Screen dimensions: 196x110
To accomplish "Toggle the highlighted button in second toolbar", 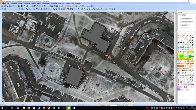I will pyautogui.click(x=65, y=9).
